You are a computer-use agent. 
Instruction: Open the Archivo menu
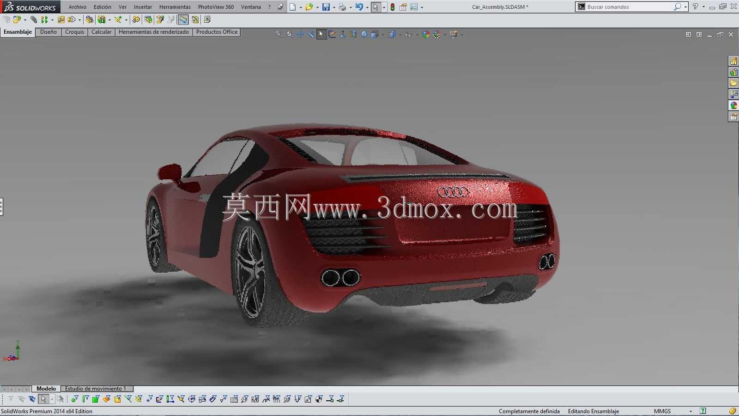point(78,7)
